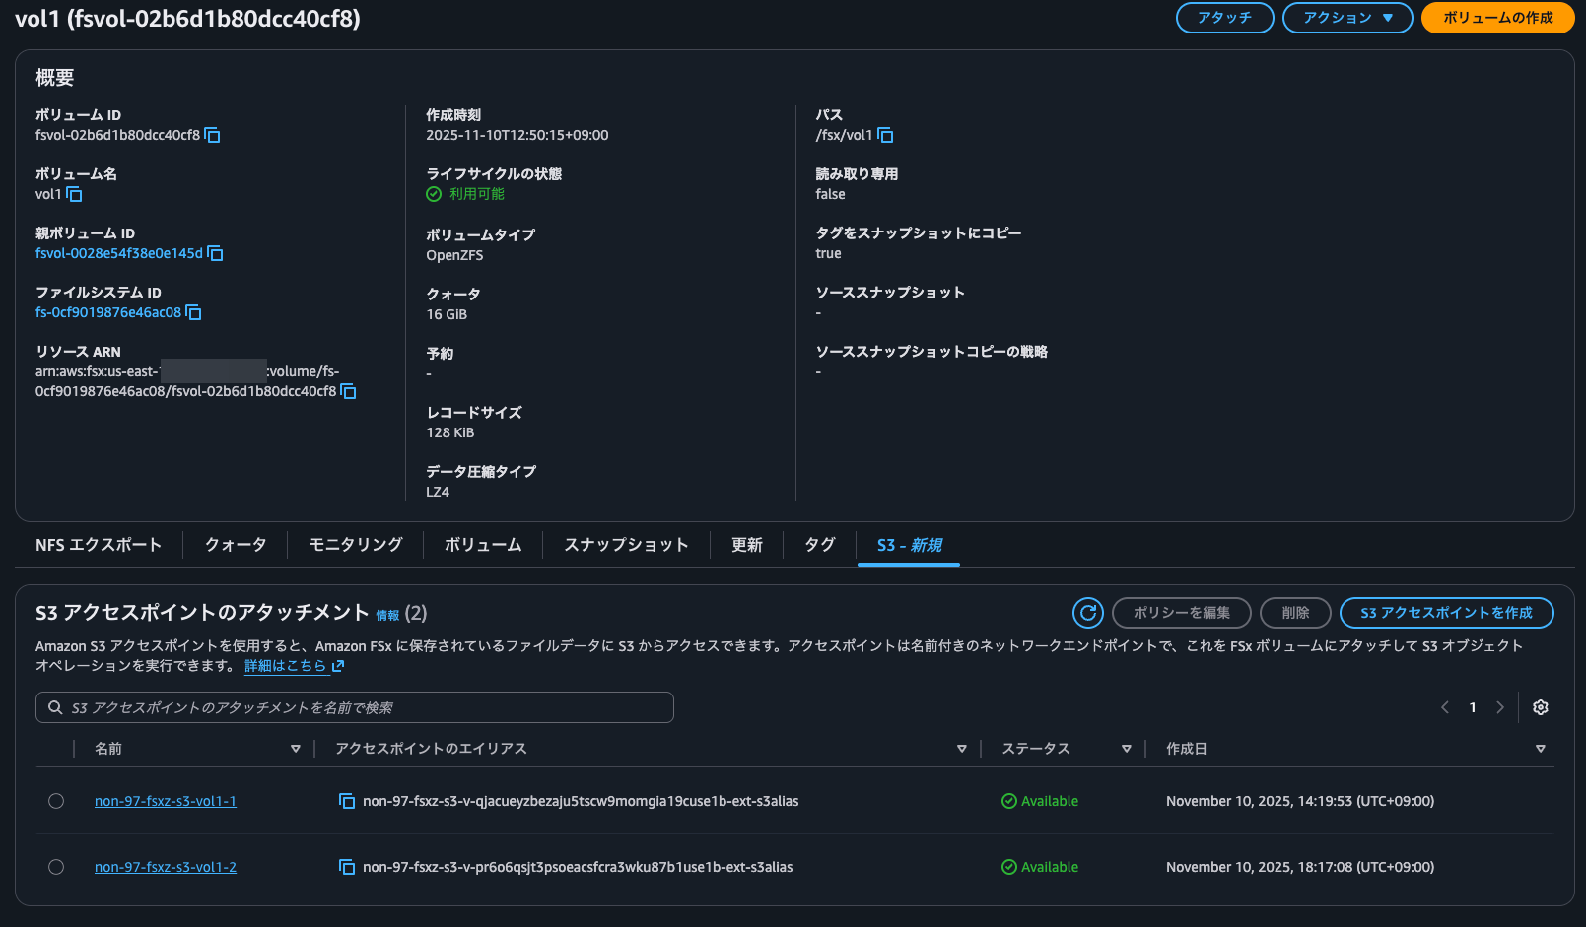Copy the 親ボリューム ID value
The image size is (1586, 927).
coord(217,253)
